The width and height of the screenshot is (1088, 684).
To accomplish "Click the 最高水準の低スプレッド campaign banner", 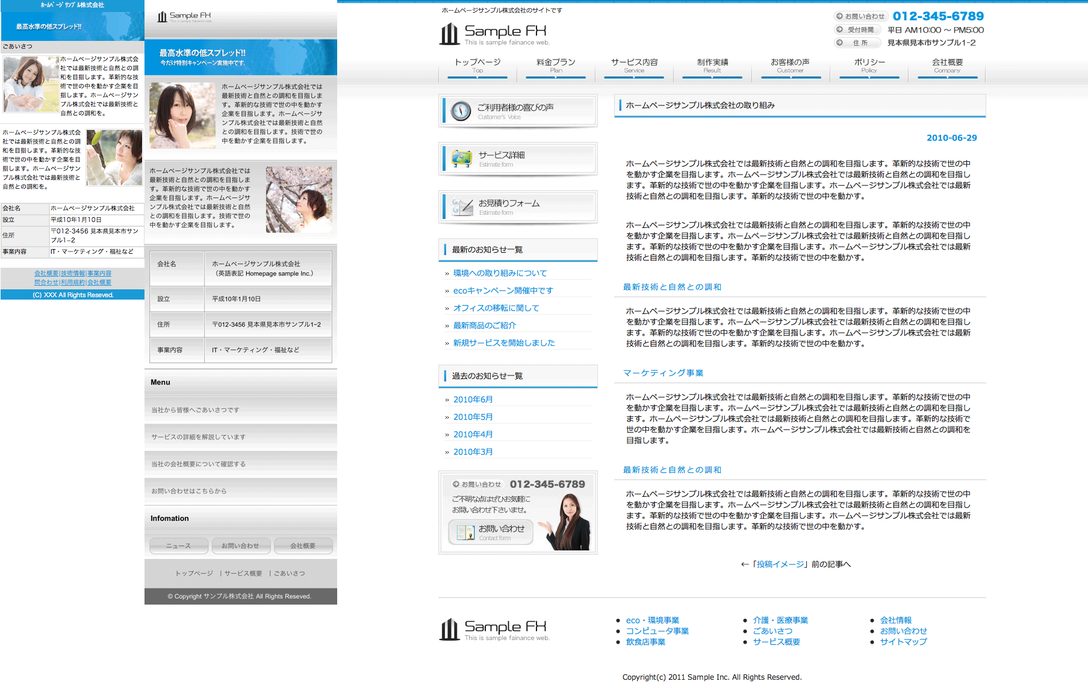I will [x=241, y=57].
